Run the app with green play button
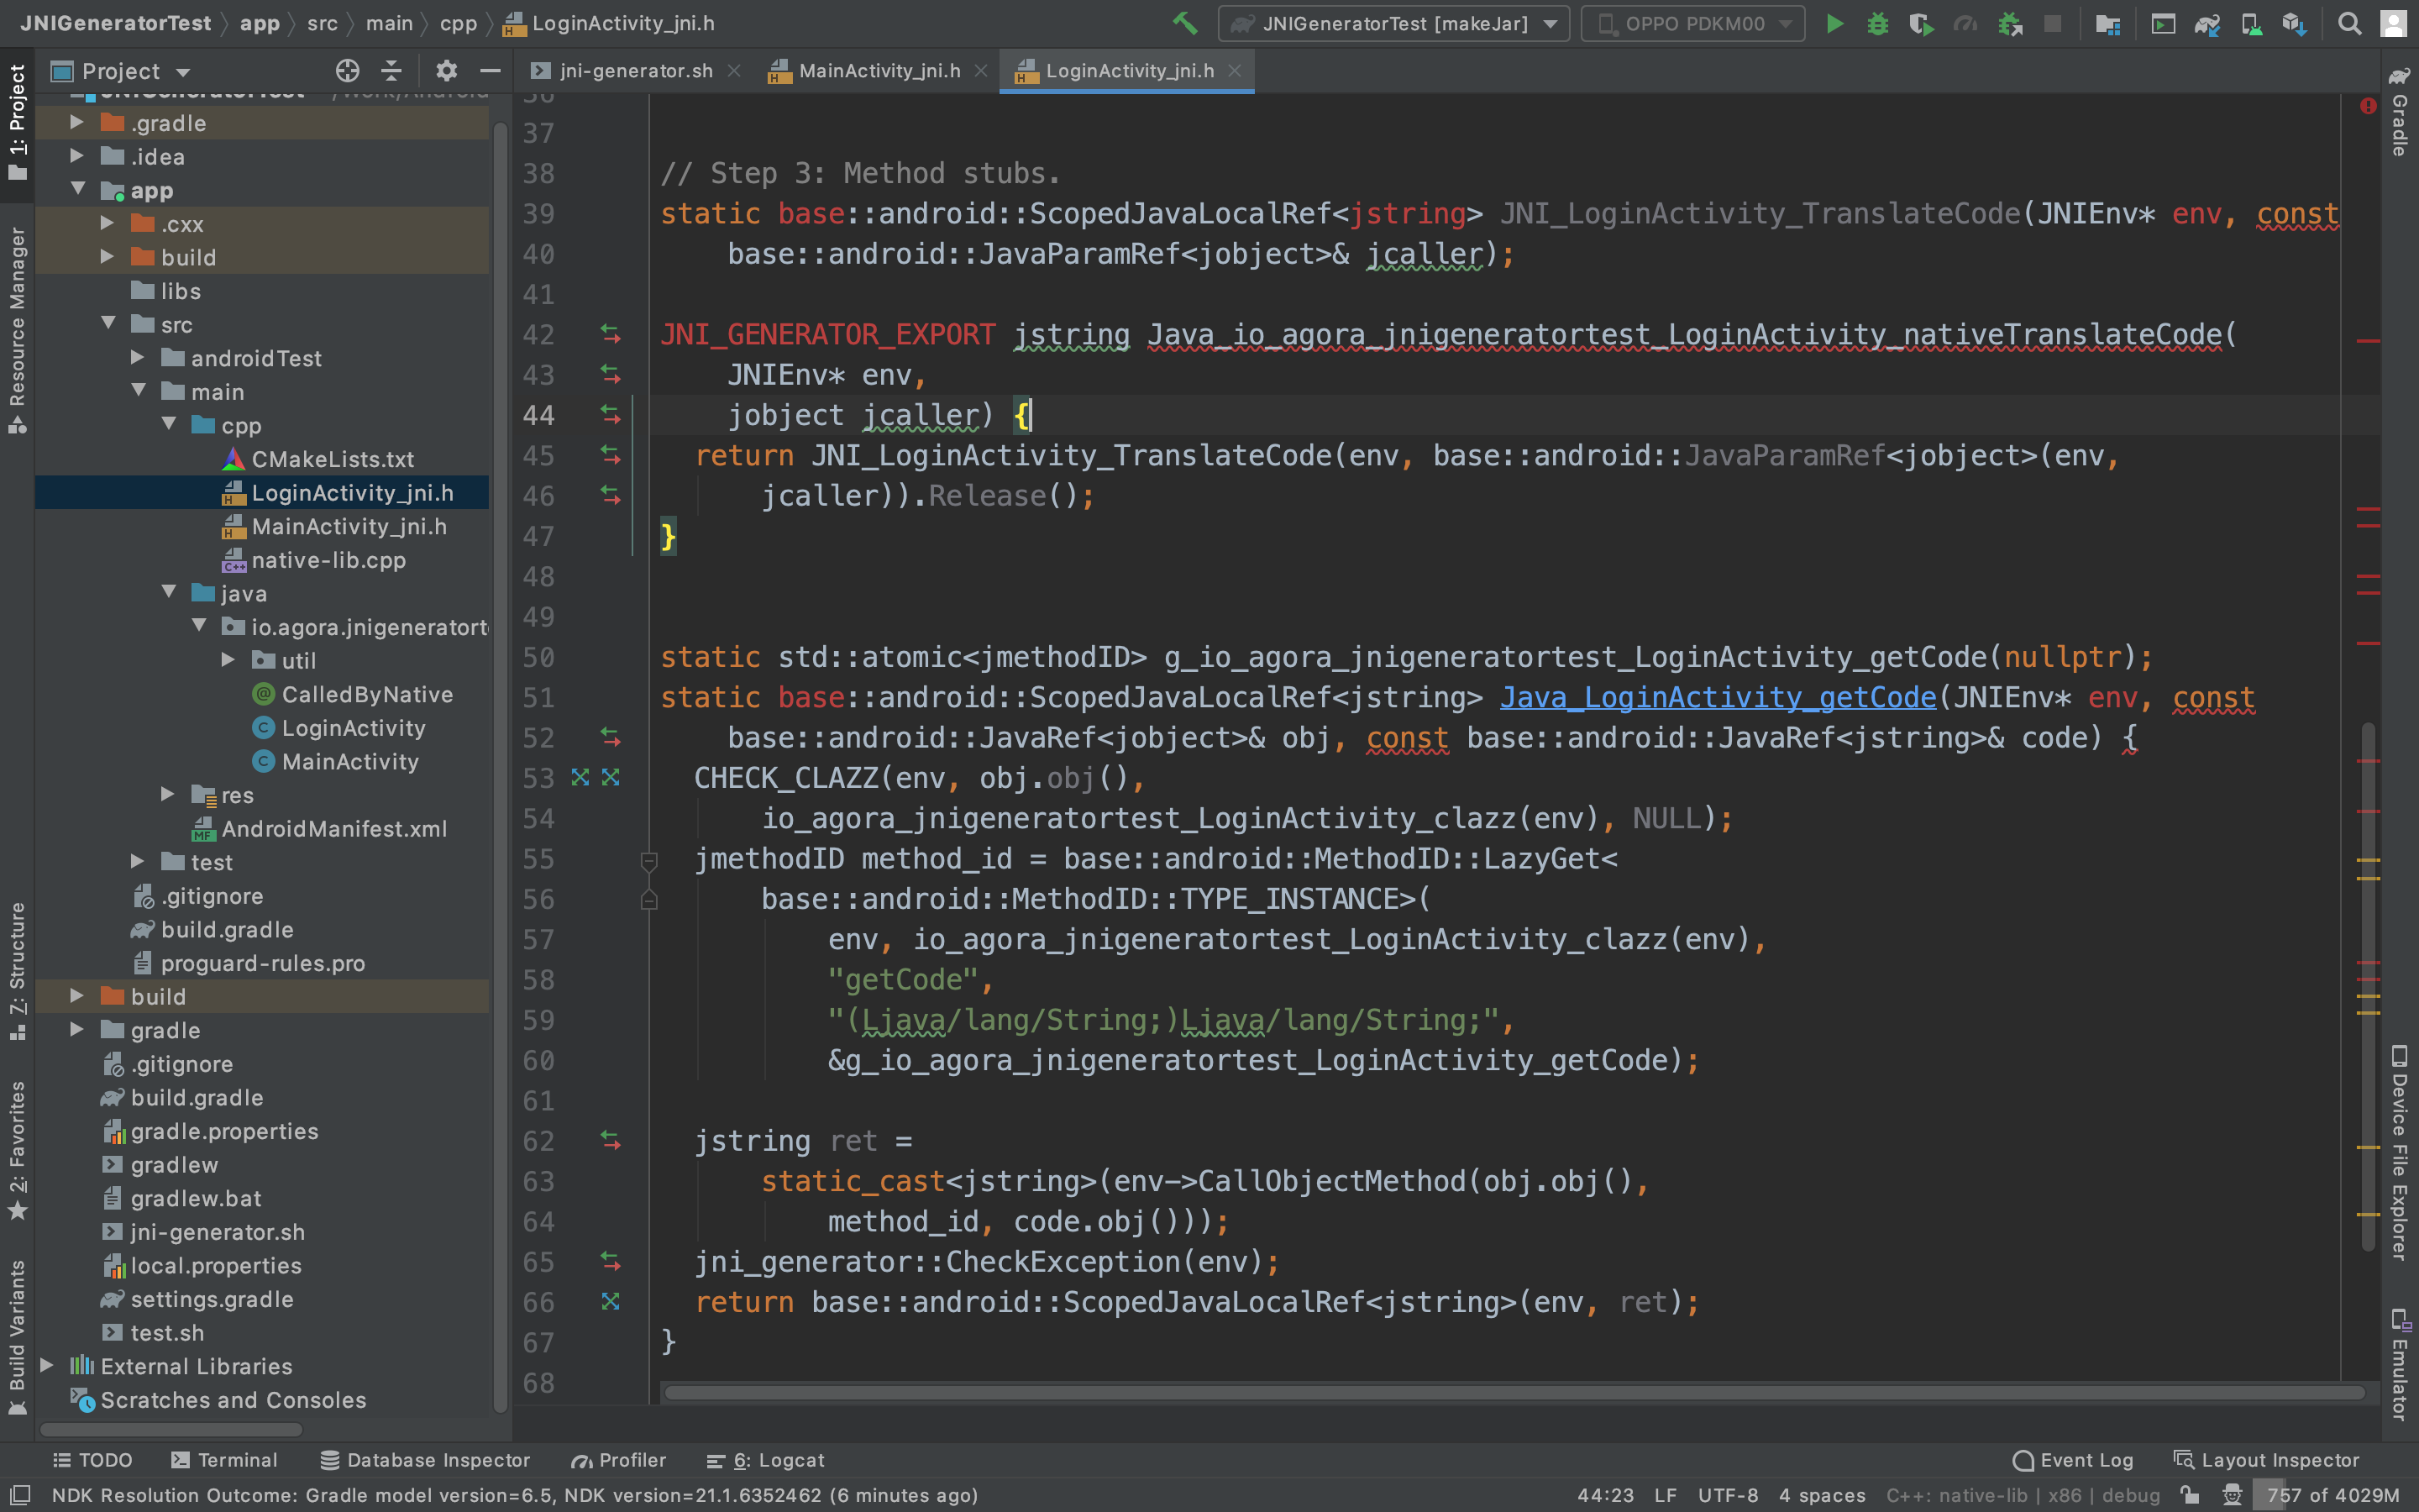2419x1512 pixels. pyautogui.click(x=1834, y=23)
